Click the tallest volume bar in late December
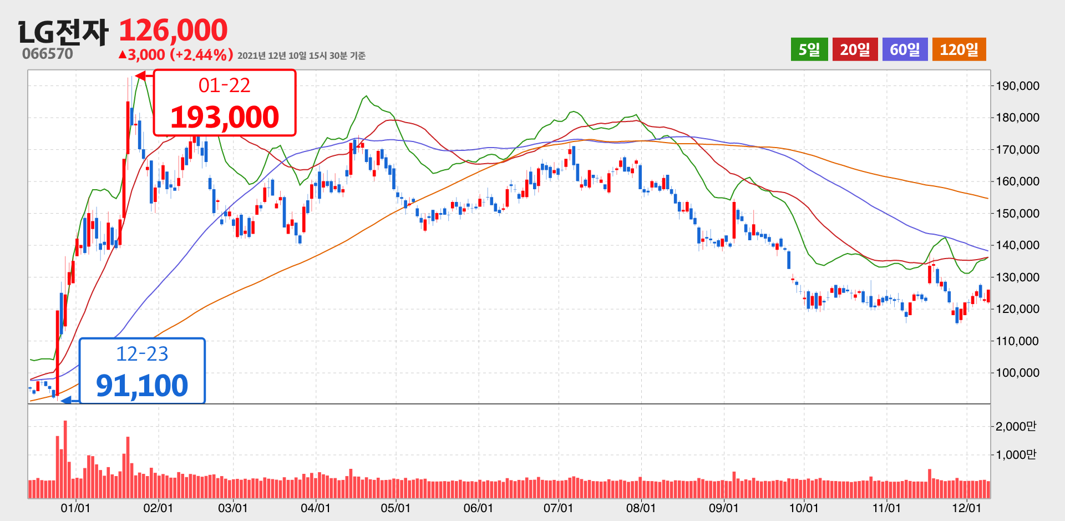Viewport: 1065px width, 521px height. [65, 459]
